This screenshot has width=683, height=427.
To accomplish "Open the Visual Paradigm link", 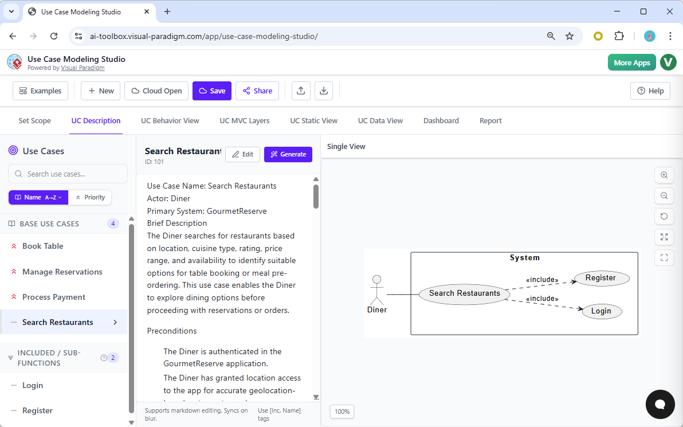I will tap(83, 68).
